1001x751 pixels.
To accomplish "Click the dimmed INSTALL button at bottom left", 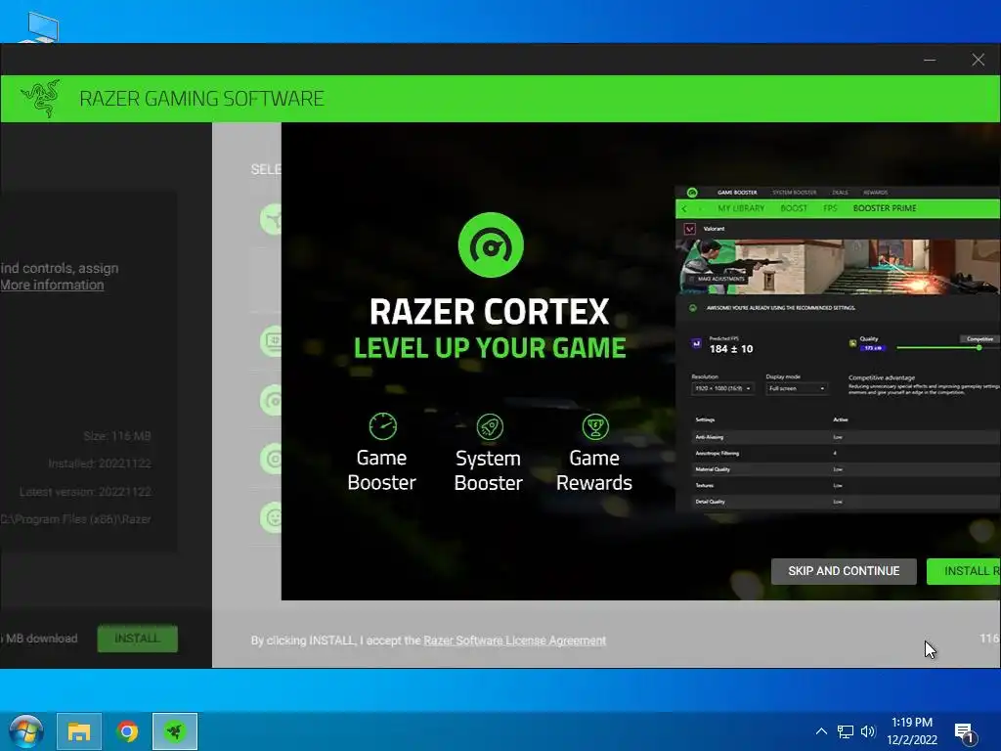I will (137, 638).
